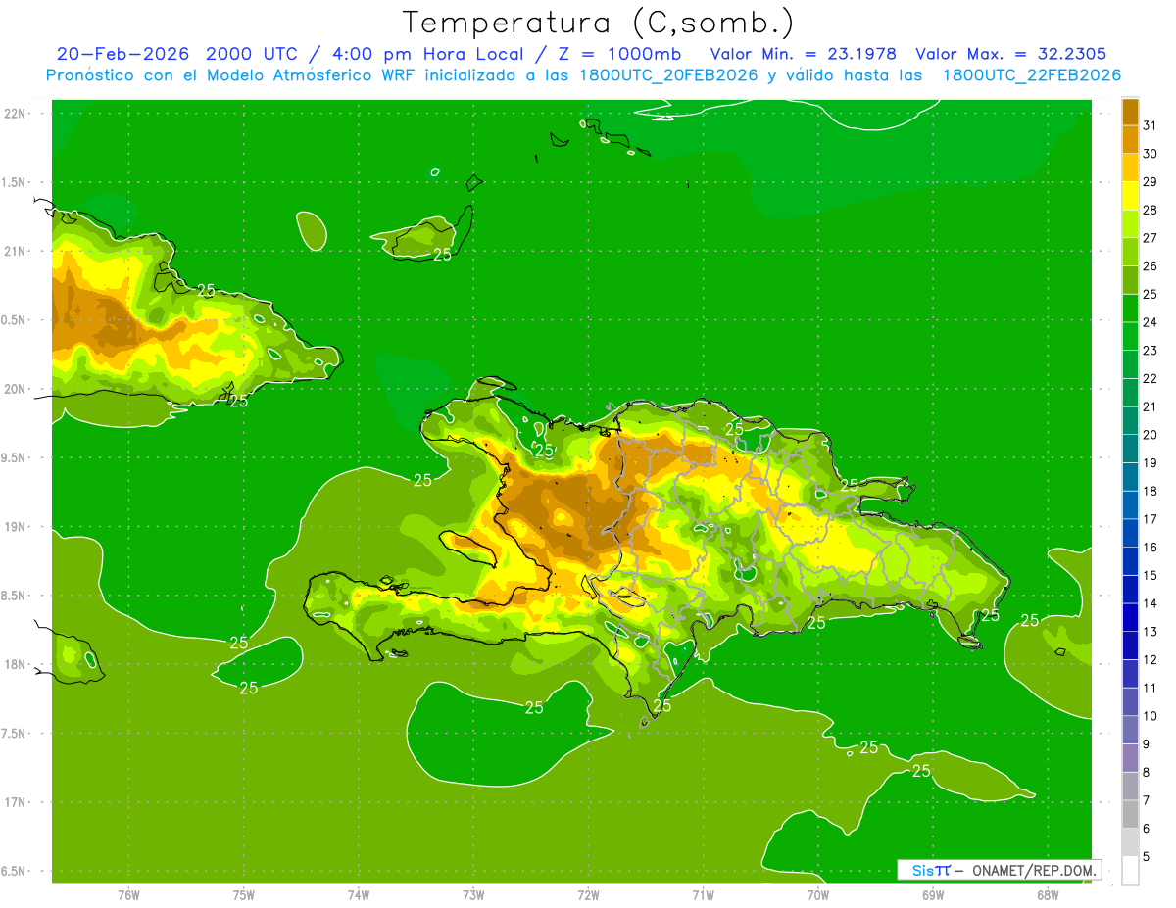Click the '72W' longitude label
Image resolution: width=1176 pixels, height=908 pixels.
[x=588, y=895]
